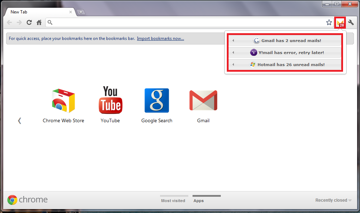Open a new tab with plus button

pos(81,12)
